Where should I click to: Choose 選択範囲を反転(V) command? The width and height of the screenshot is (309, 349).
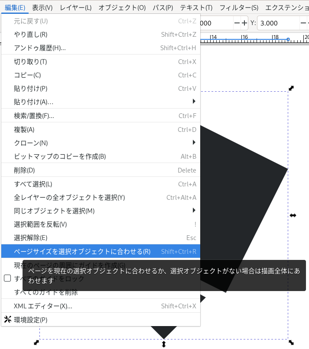tap(101, 224)
